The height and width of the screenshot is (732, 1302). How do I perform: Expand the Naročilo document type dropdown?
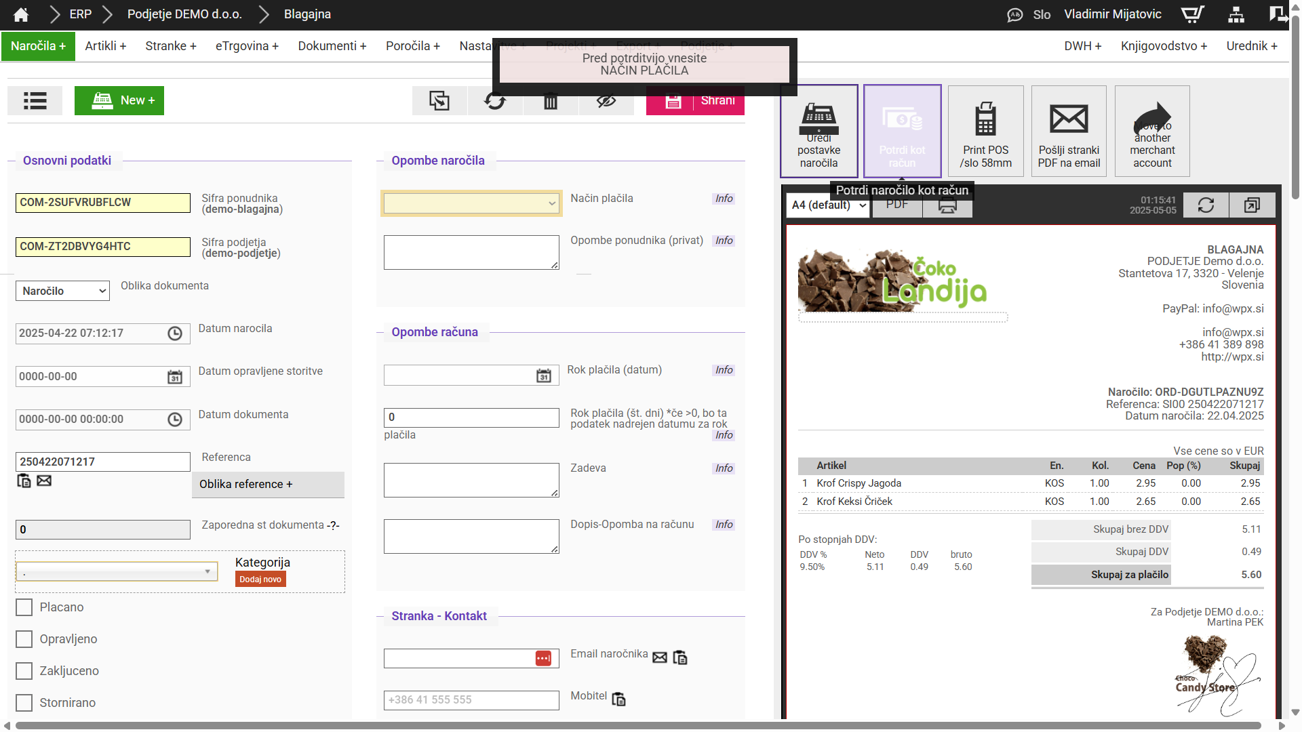pos(62,291)
